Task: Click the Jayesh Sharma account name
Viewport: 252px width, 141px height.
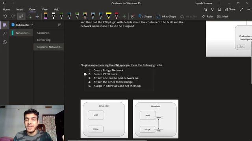Action: [x=204, y=3]
